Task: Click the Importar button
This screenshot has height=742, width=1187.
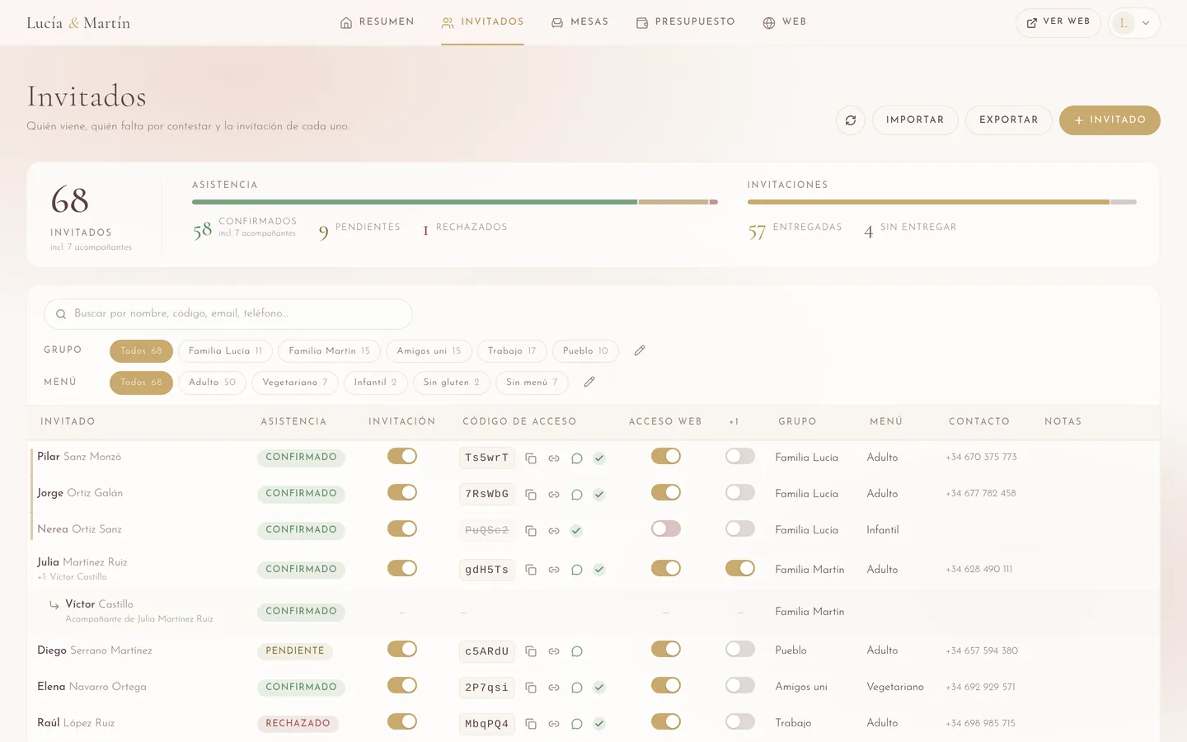Action: click(915, 120)
